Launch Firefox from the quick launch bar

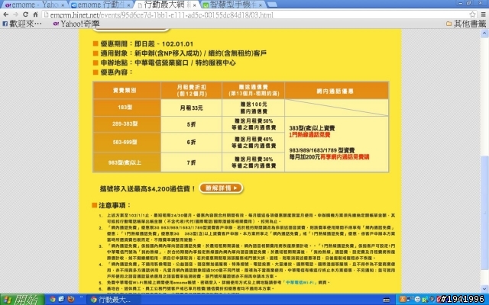coord(71,300)
